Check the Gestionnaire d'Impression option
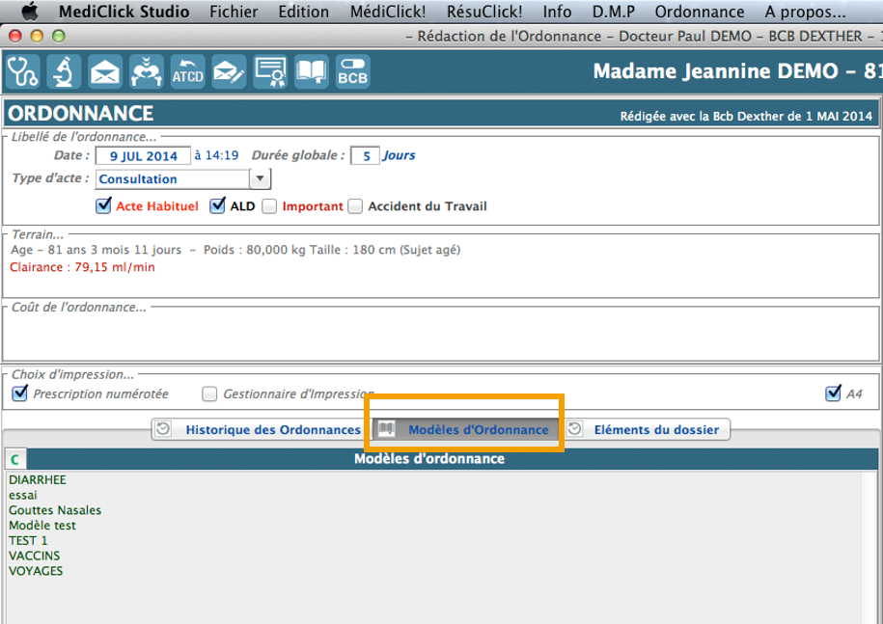883x624 pixels. (209, 393)
